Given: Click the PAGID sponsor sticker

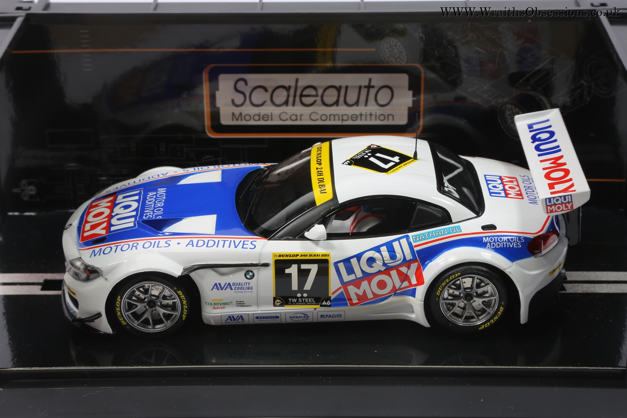Looking at the screenshot, I should [330, 316].
